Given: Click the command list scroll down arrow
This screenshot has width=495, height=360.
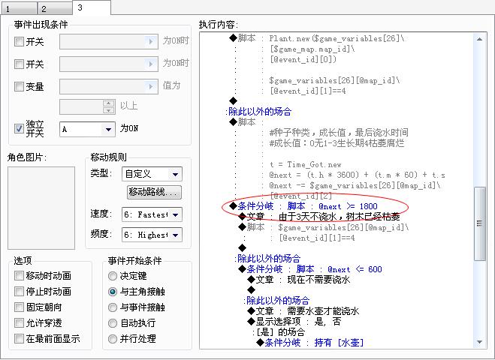Looking at the screenshot, I should click(x=479, y=342).
